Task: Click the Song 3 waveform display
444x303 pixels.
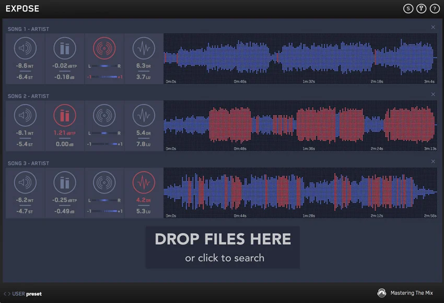Action: point(300,193)
